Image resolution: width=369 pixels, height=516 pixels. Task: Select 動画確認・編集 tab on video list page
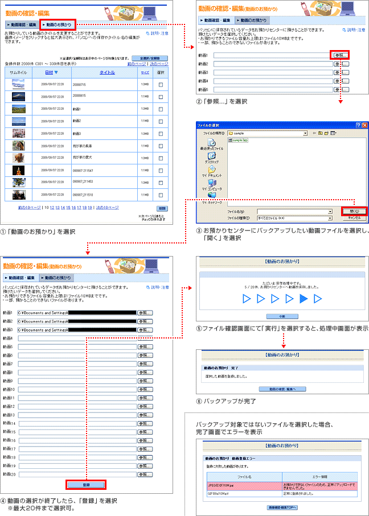click(22, 24)
